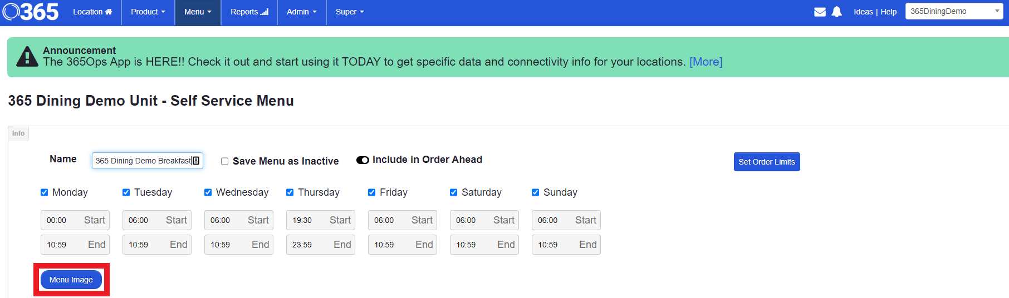1009x298 pixels.
Task: Click the 365 logo icon
Action: [x=31, y=12]
